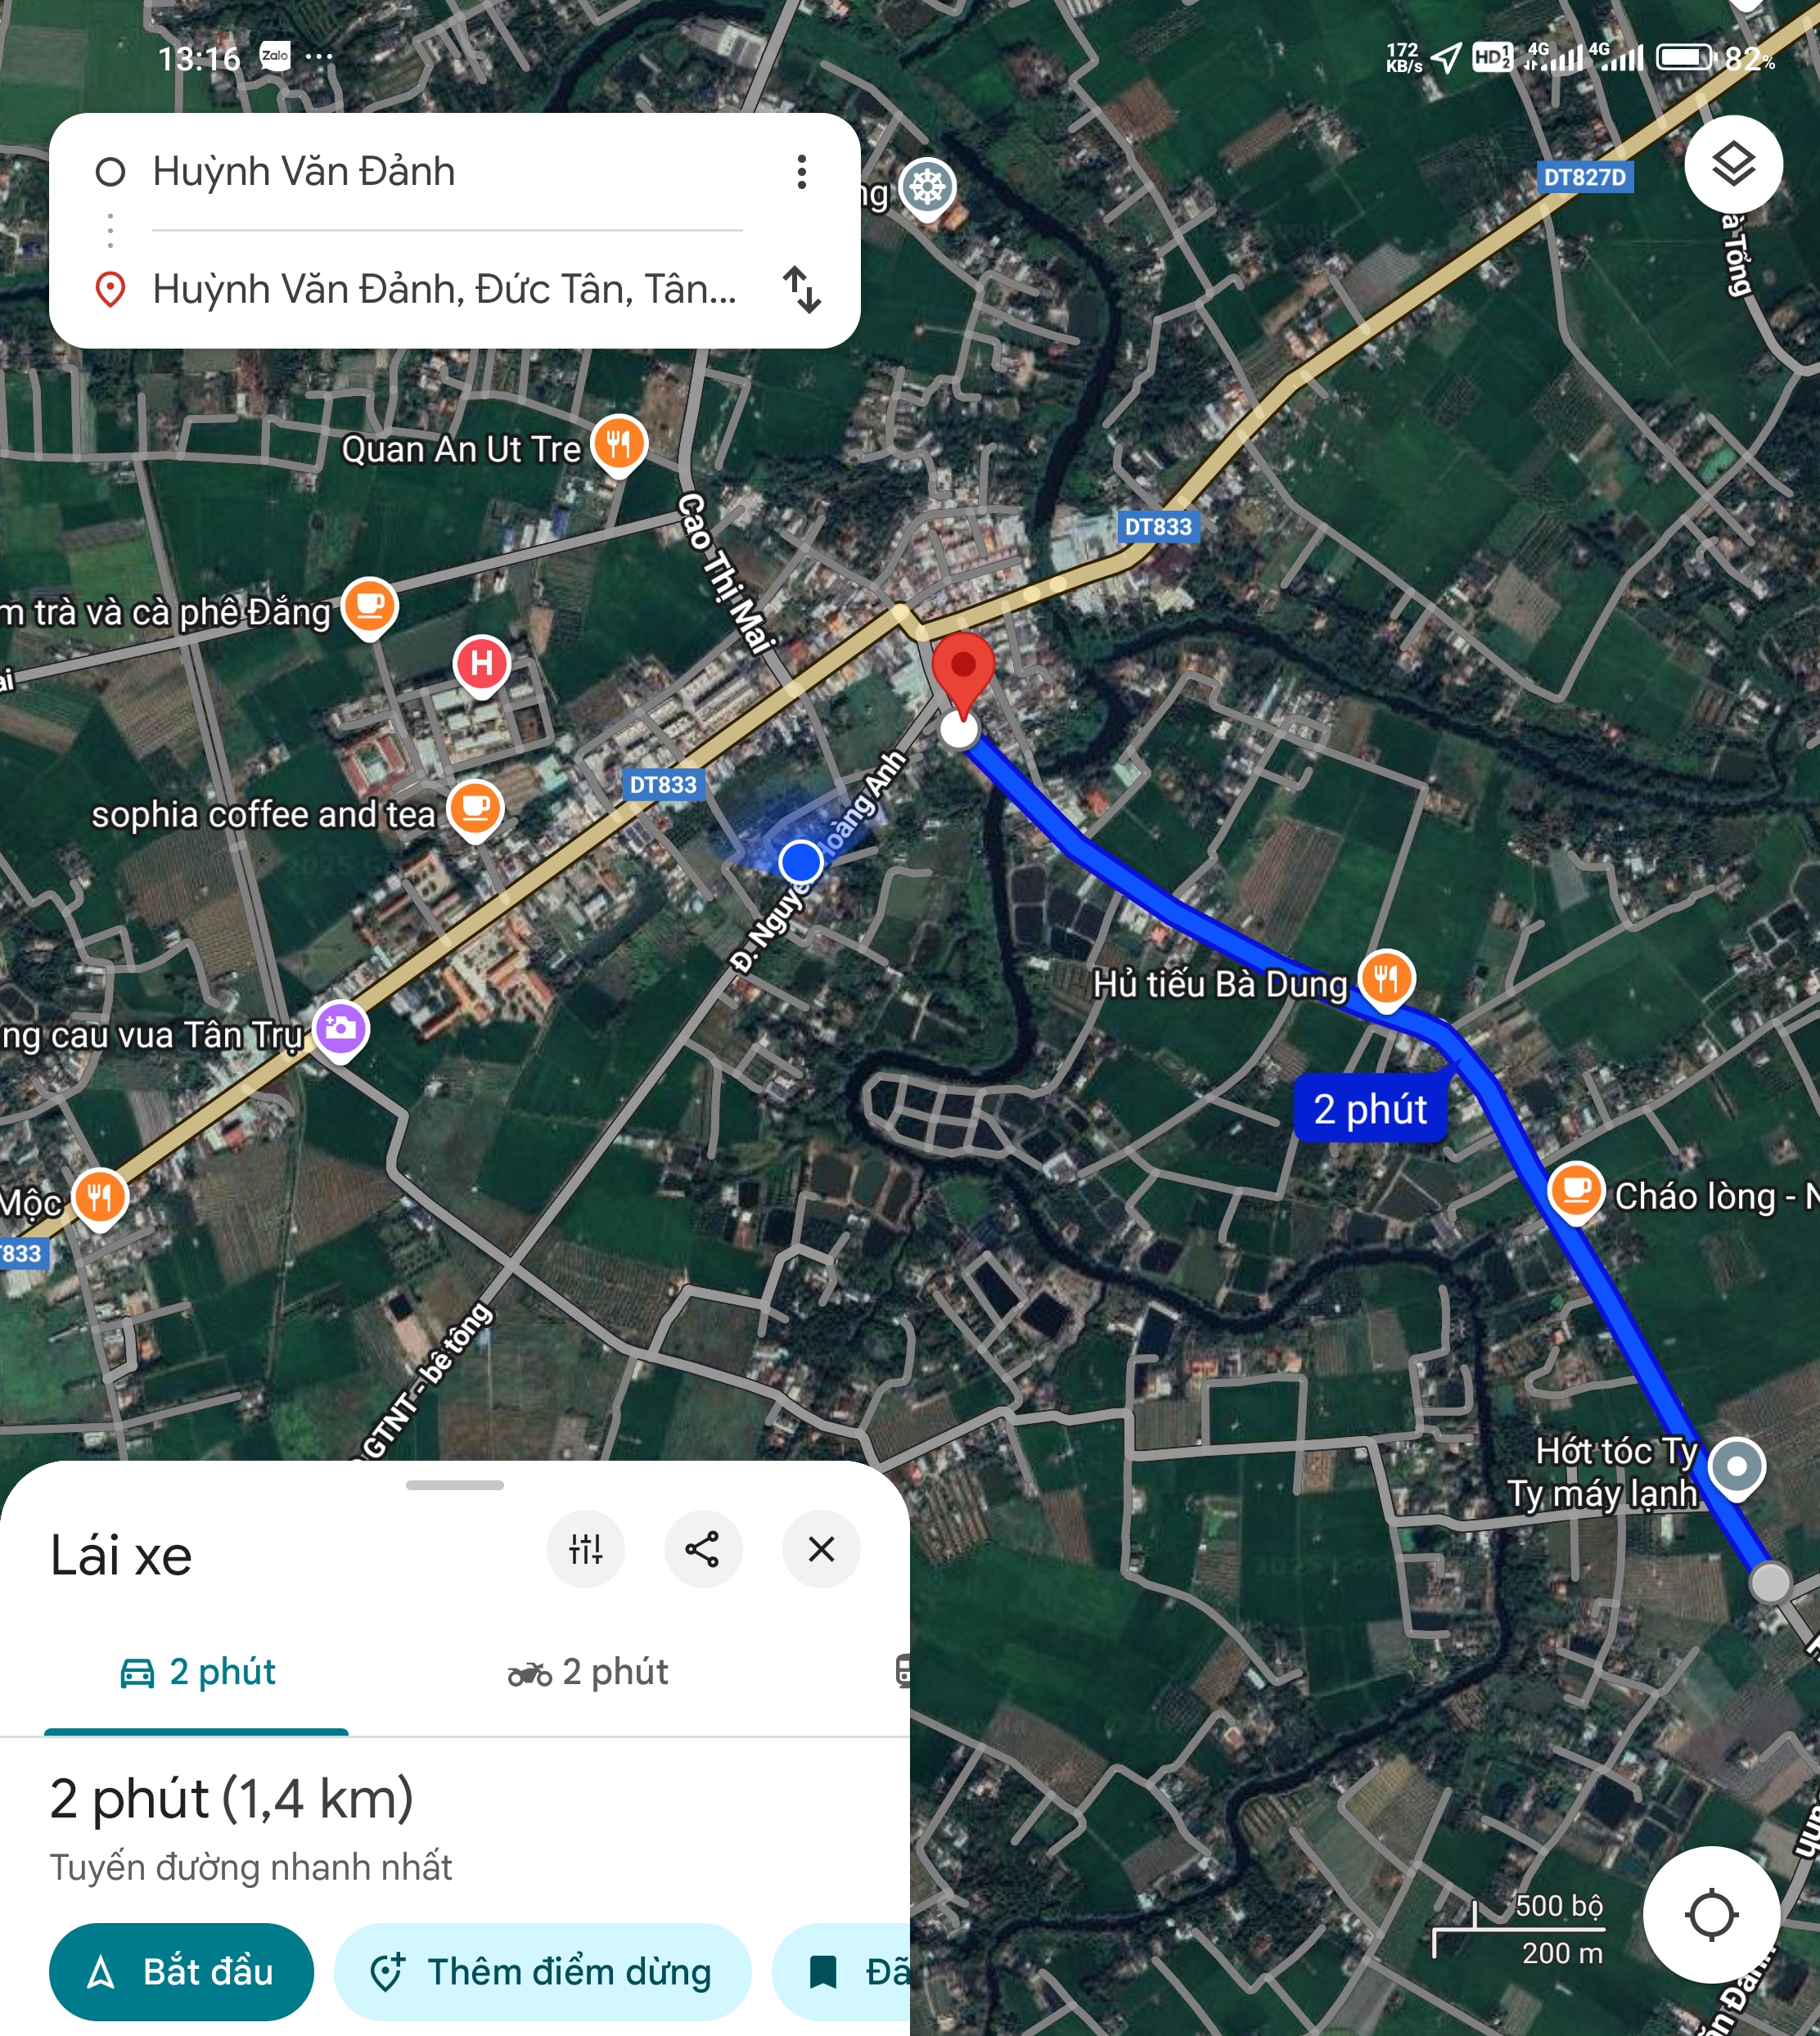Open route options sliders icon
Image resolution: width=1820 pixels, height=2036 pixels.
586,1549
